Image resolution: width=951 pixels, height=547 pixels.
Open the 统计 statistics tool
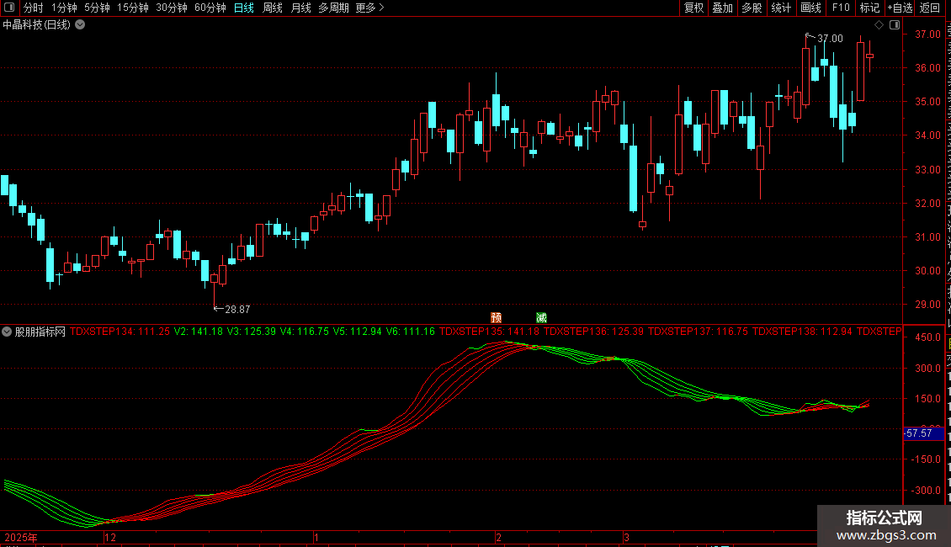781,8
